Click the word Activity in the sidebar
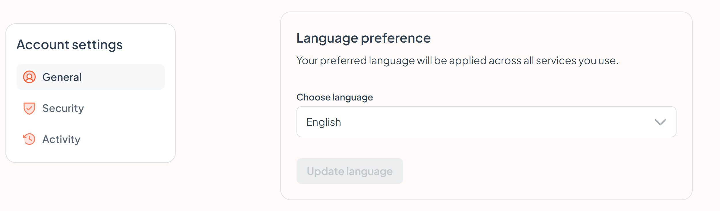The width and height of the screenshot is (720, 211). pos(61,140)
